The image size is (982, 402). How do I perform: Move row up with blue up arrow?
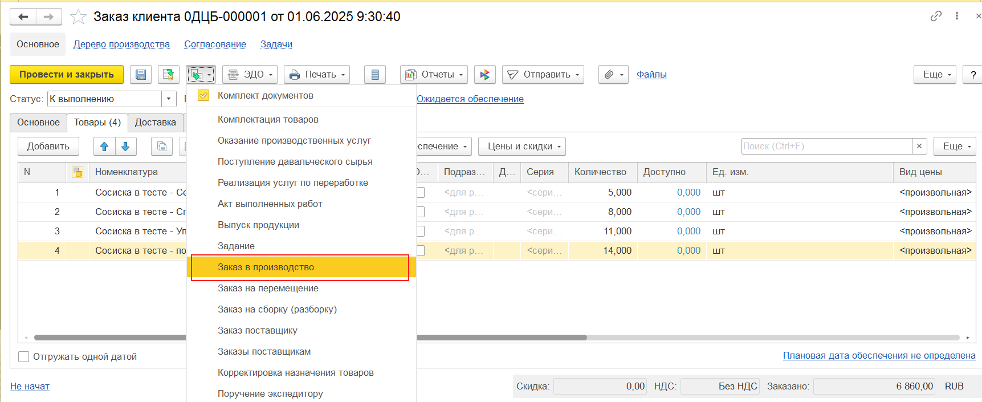(x=104, y=147)
